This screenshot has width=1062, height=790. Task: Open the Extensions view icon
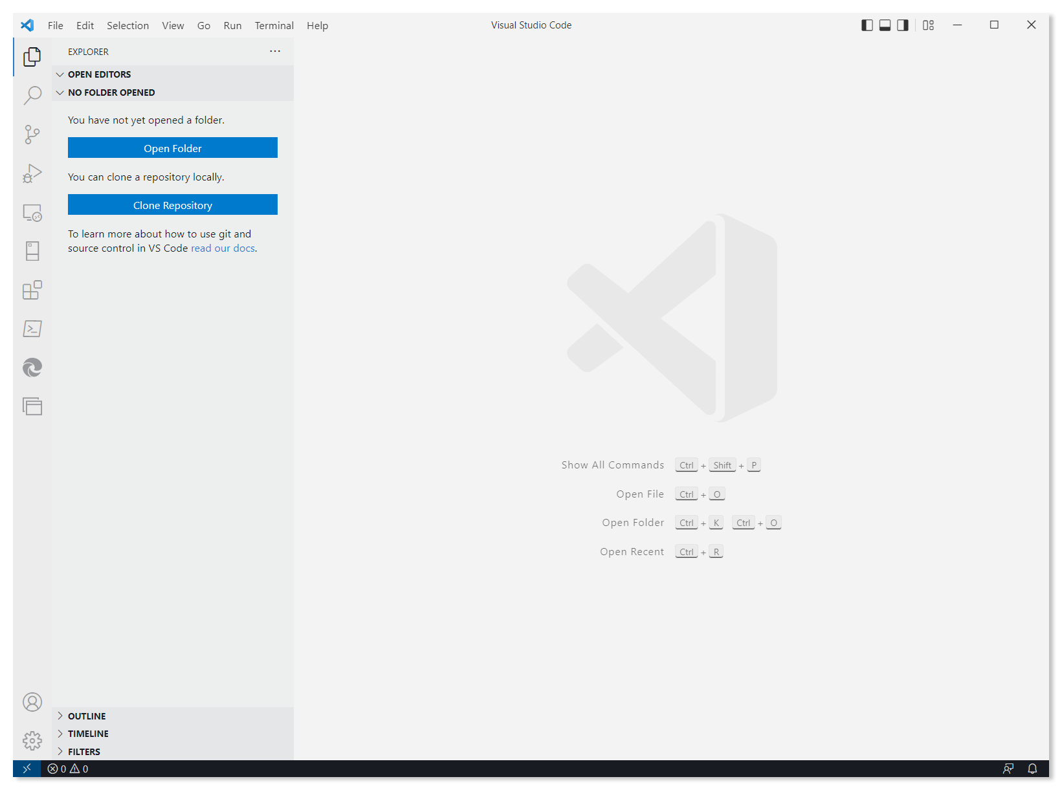coord(32,290)
